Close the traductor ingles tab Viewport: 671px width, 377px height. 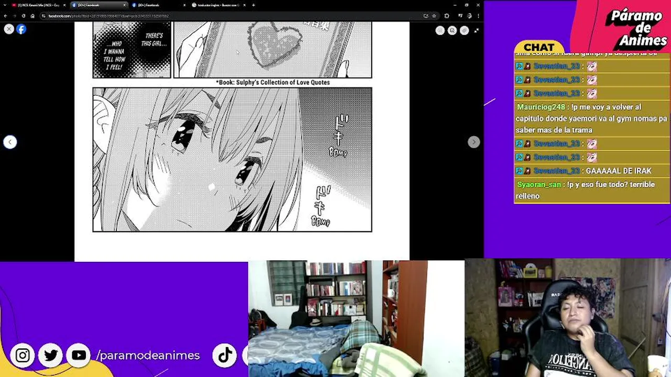tap(244, 5)
